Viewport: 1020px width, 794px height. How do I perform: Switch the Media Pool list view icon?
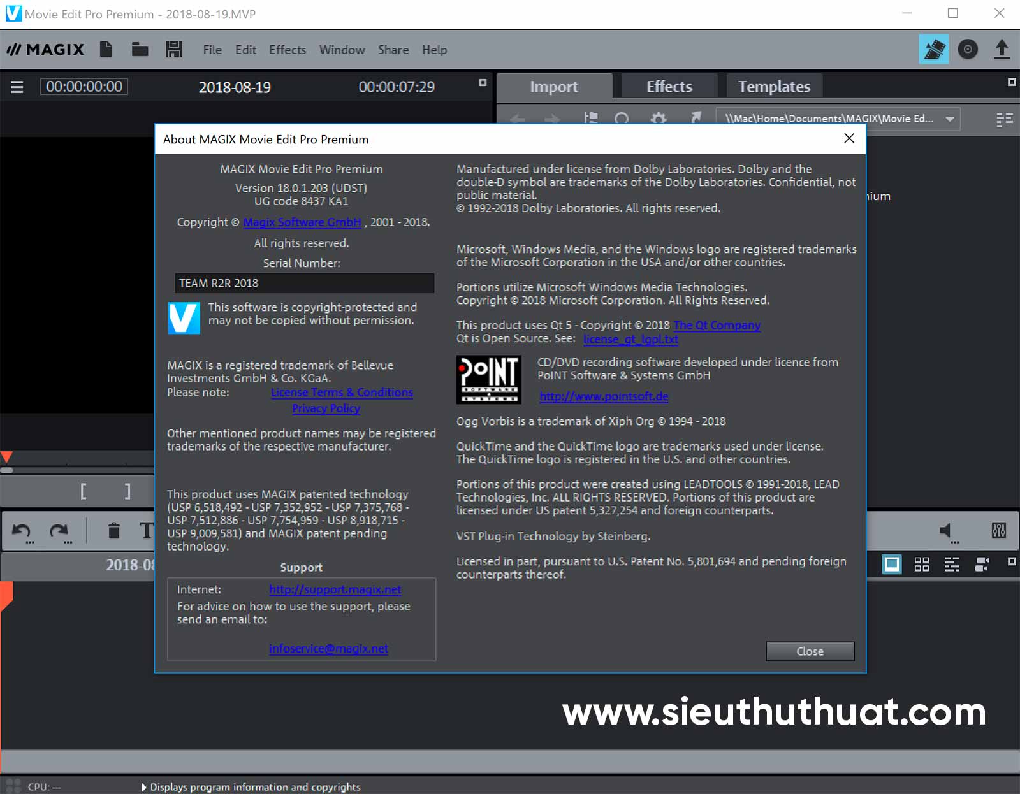[1005, 119]
